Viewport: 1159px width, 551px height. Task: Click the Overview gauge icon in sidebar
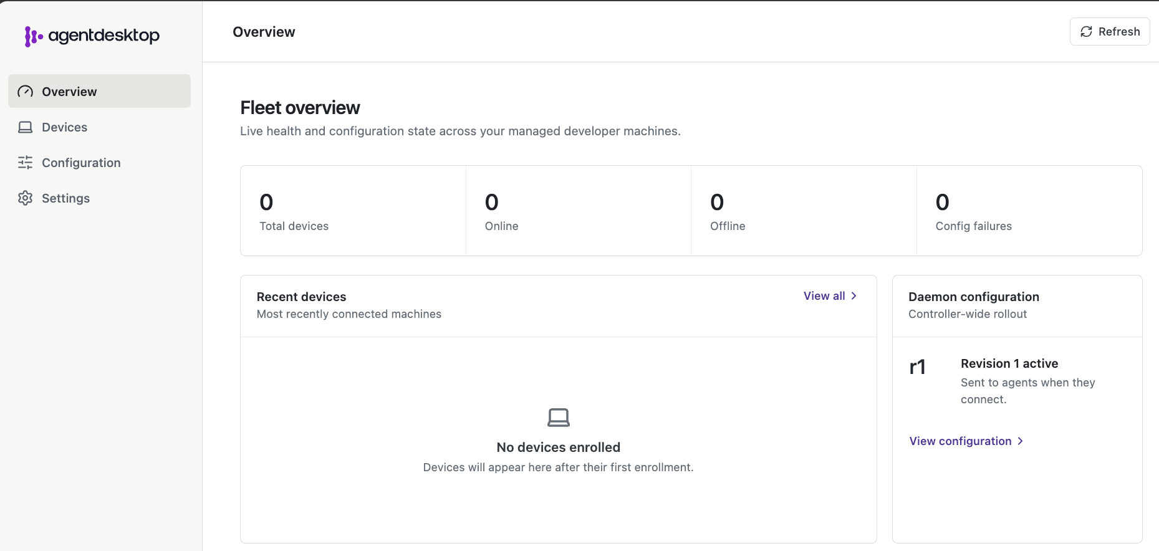coord(26,92)
